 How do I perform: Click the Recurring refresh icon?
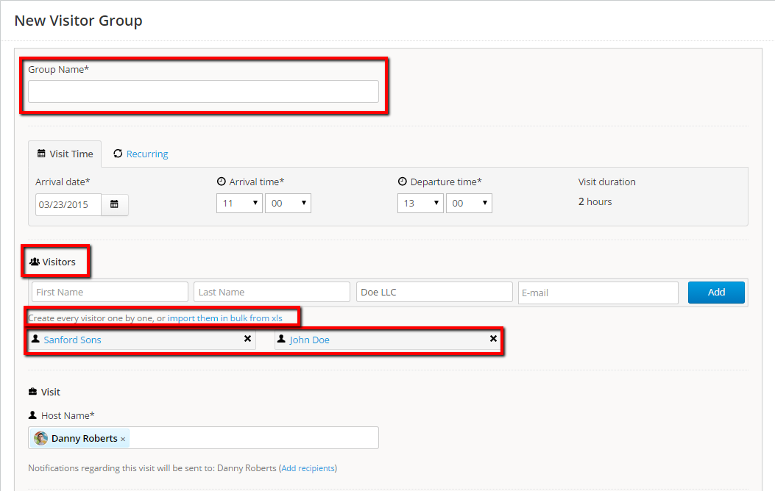pos(118,154)
